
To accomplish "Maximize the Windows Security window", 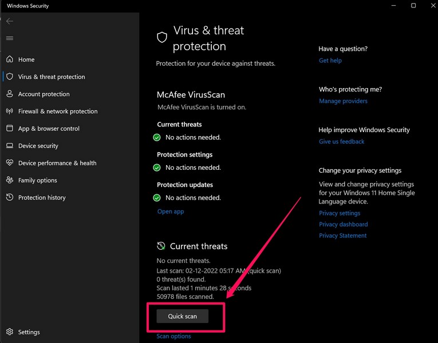I will tap(413, 6).
